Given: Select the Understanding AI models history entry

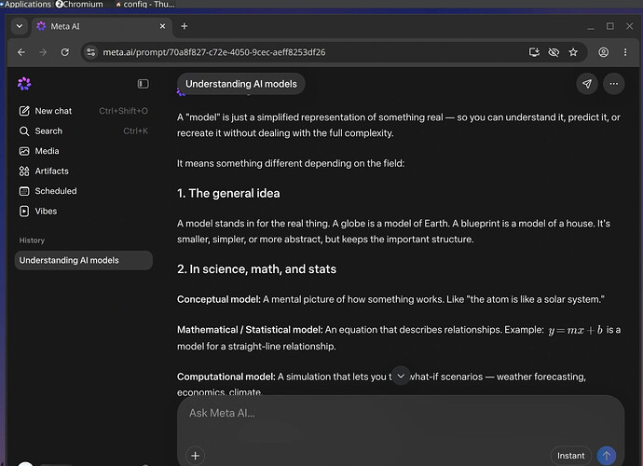Looking at the screenshot, I should click(83, 260).
